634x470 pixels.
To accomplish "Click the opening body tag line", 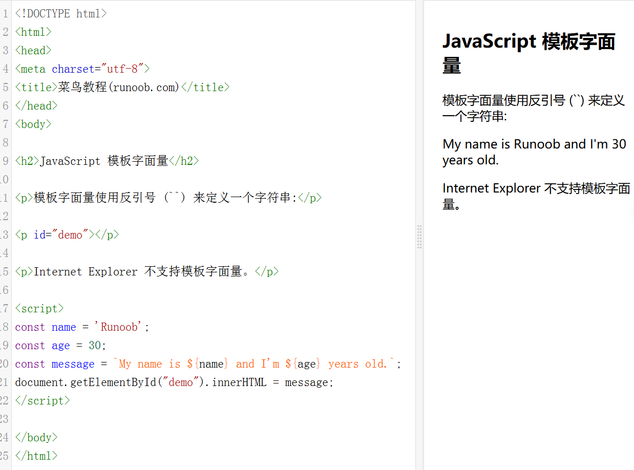I will point(33,124).
